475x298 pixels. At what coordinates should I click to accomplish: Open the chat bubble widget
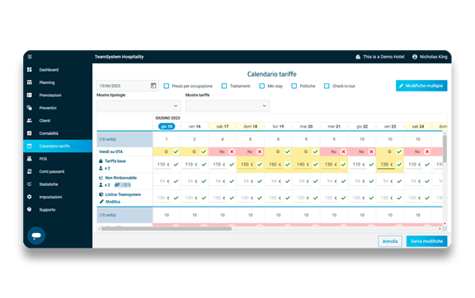pos(36,235)
